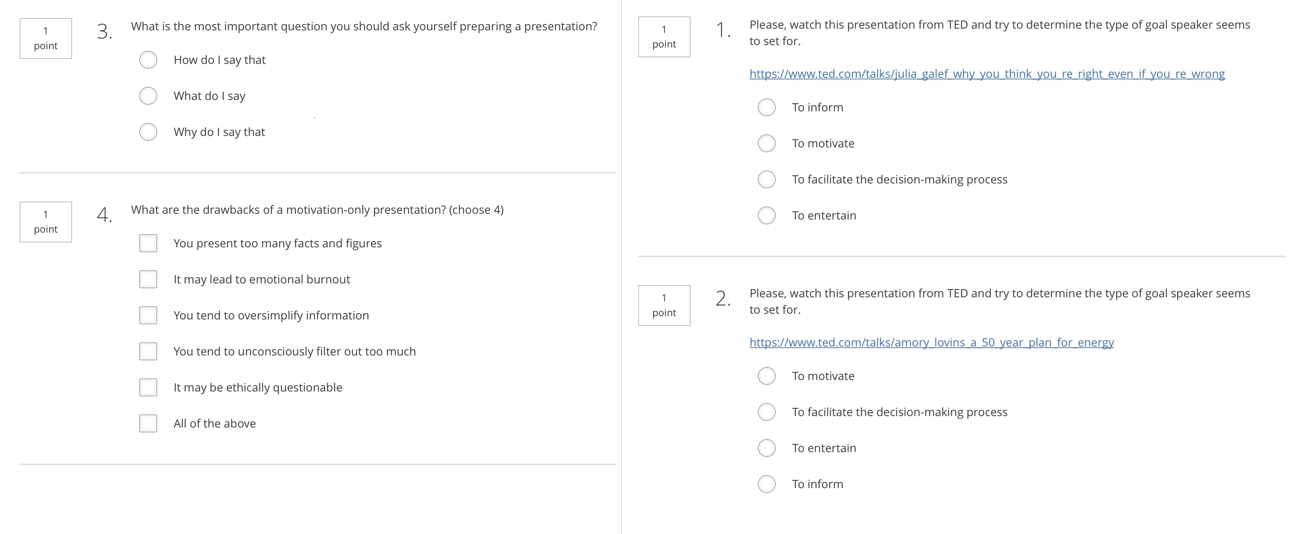The image size is (1296, 534).
Task: Pick "To entertain" for question 1
Action: tap(766, 216)
